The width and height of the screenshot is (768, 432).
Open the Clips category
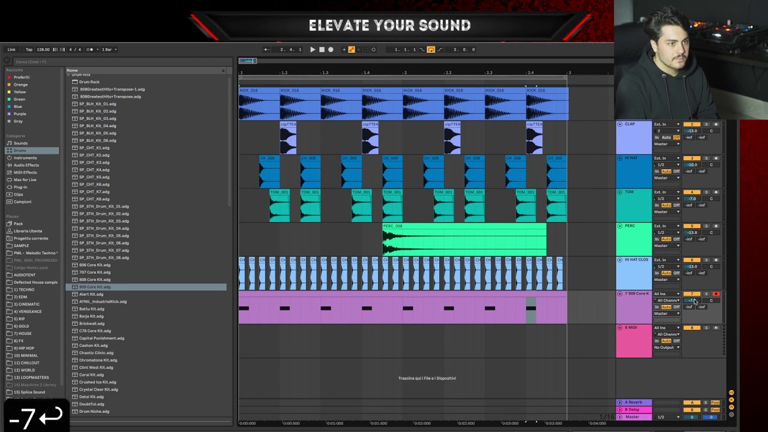[x=19, y=194]
